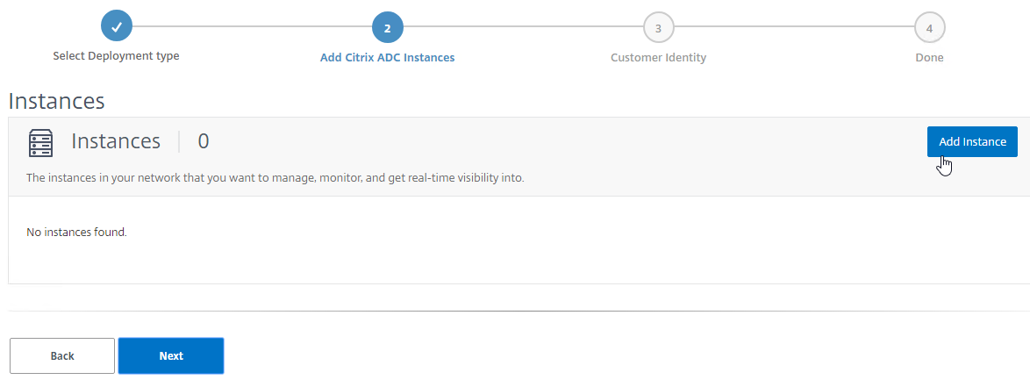Click the Add Instance button
This screenshot has height=387, width=1030.
point(972,141)
